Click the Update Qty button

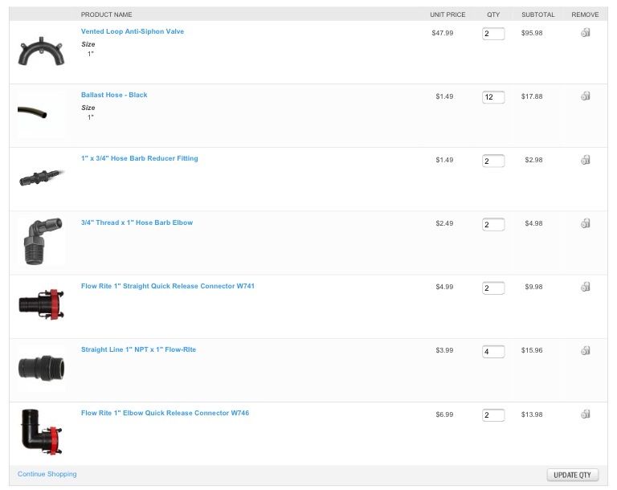point(572,475)
